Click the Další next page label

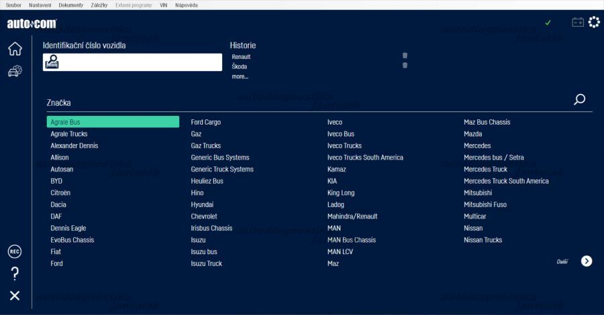[x=562, y=261]
